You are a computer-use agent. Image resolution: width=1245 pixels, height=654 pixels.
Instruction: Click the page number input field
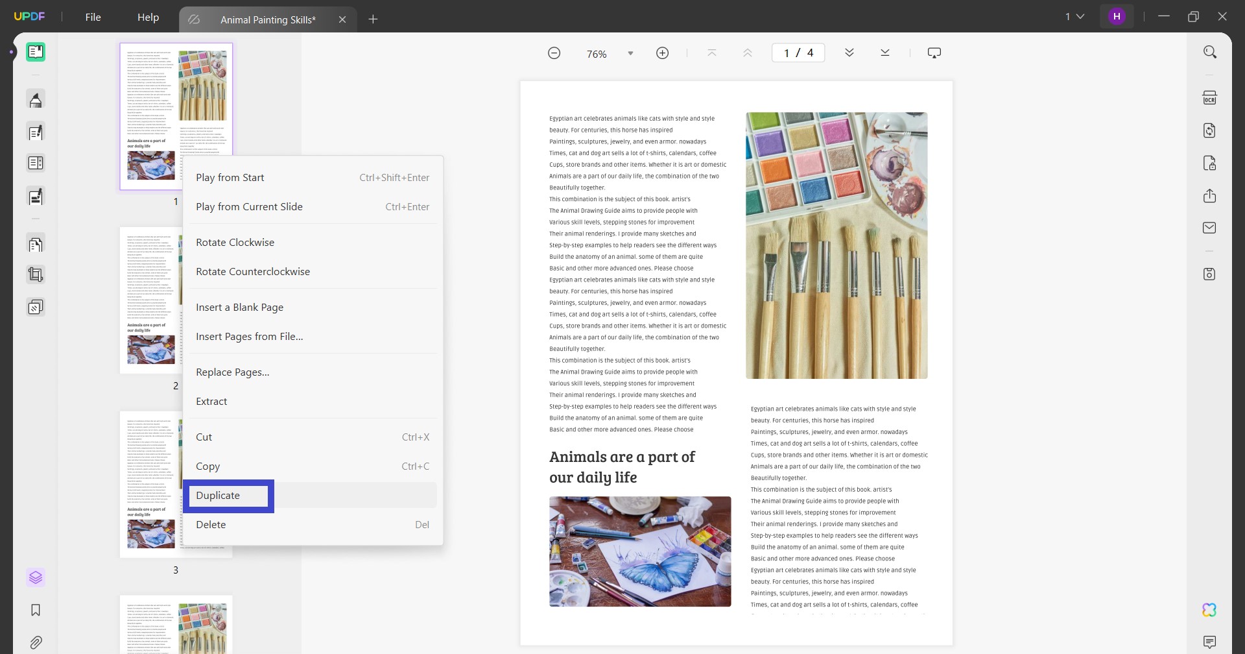point(798,53)
